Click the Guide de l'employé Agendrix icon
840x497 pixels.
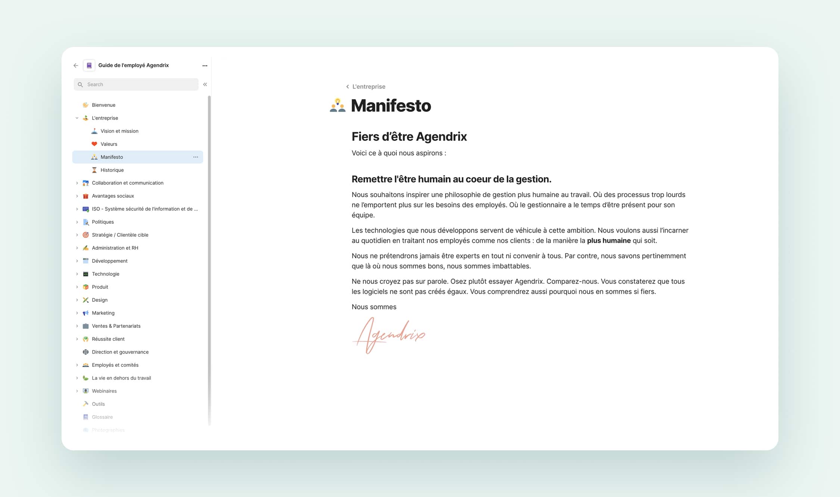point(90,65)
